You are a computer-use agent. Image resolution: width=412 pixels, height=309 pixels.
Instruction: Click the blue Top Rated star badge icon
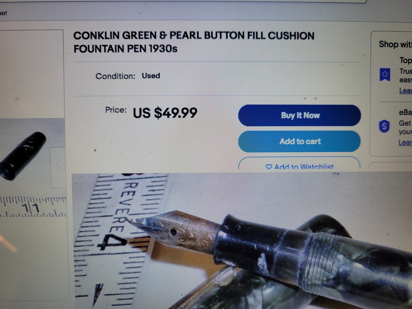click(385, 75)
